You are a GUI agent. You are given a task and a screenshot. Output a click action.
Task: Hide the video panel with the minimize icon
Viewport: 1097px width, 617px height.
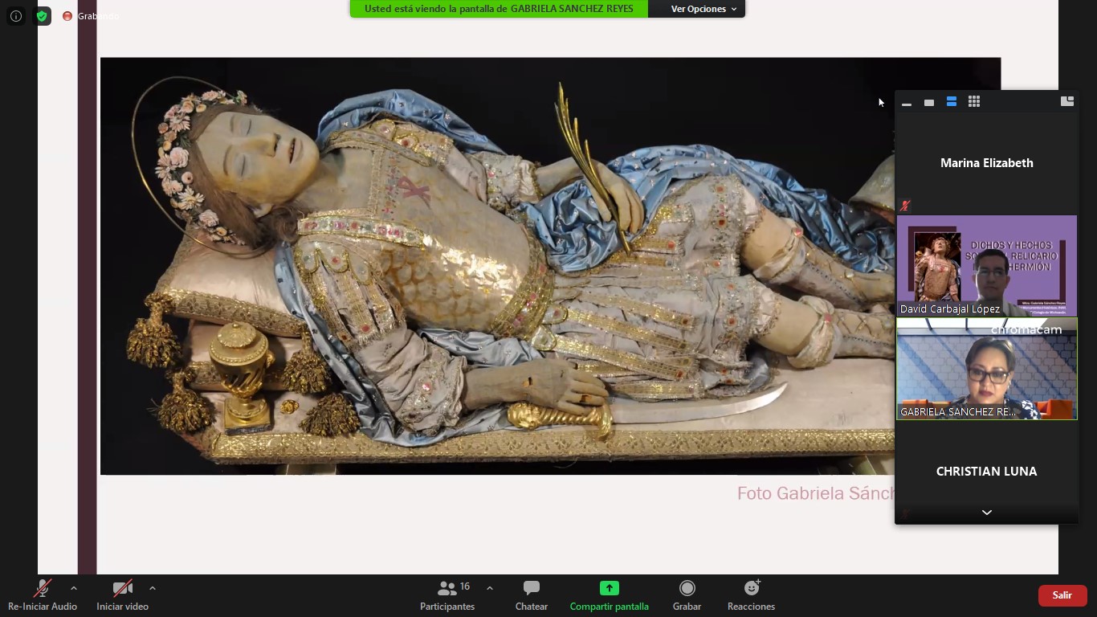(907, 102)
